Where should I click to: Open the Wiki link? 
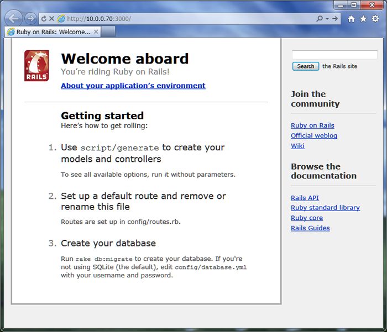click(297, 146)
